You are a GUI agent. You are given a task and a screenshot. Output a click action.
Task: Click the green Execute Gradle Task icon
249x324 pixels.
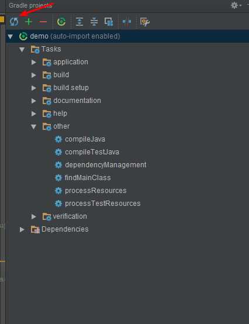[x=61, y=22]
